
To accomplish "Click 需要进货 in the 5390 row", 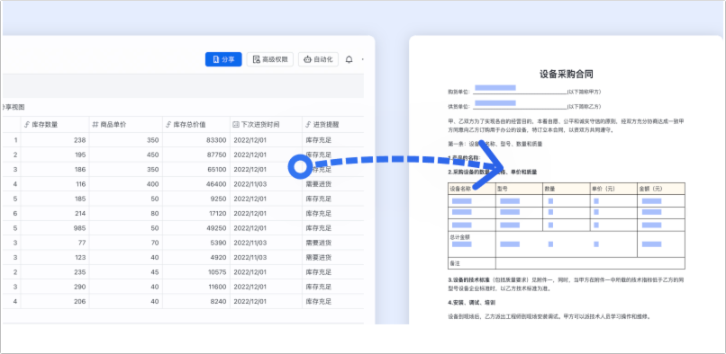I will [x=319, y=243].
